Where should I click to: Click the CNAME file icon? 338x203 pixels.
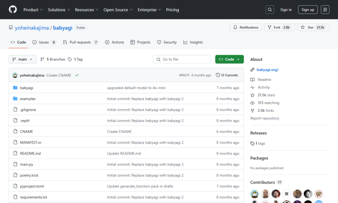[15, 131]
